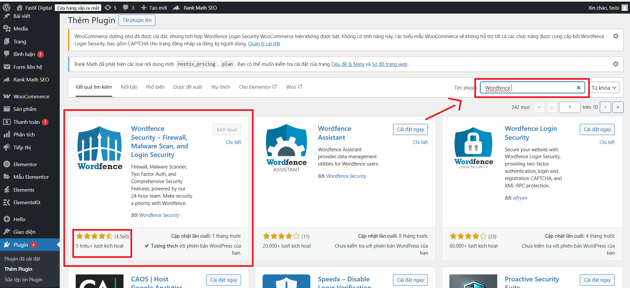The width and height of the screenshot is (630, 288).
Task: Open Chi tiết for Wordfence Security Firewall
Action: (x=233, y=142)
